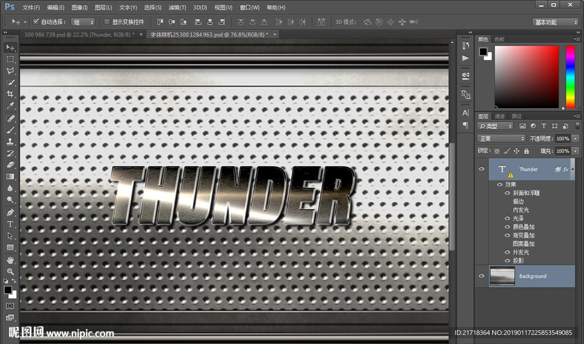This screenshot has width=584, height=344.
Task: Collapse Thunder layer effects list arrow
Action: (x=573, y=169)
